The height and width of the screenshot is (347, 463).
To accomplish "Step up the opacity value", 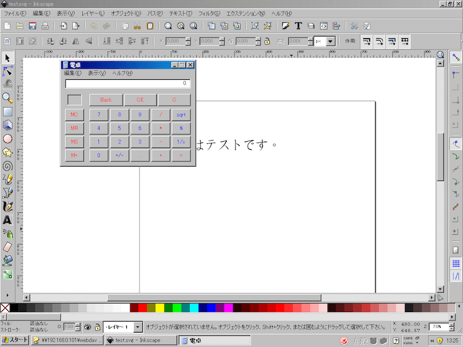I will 78,325.
